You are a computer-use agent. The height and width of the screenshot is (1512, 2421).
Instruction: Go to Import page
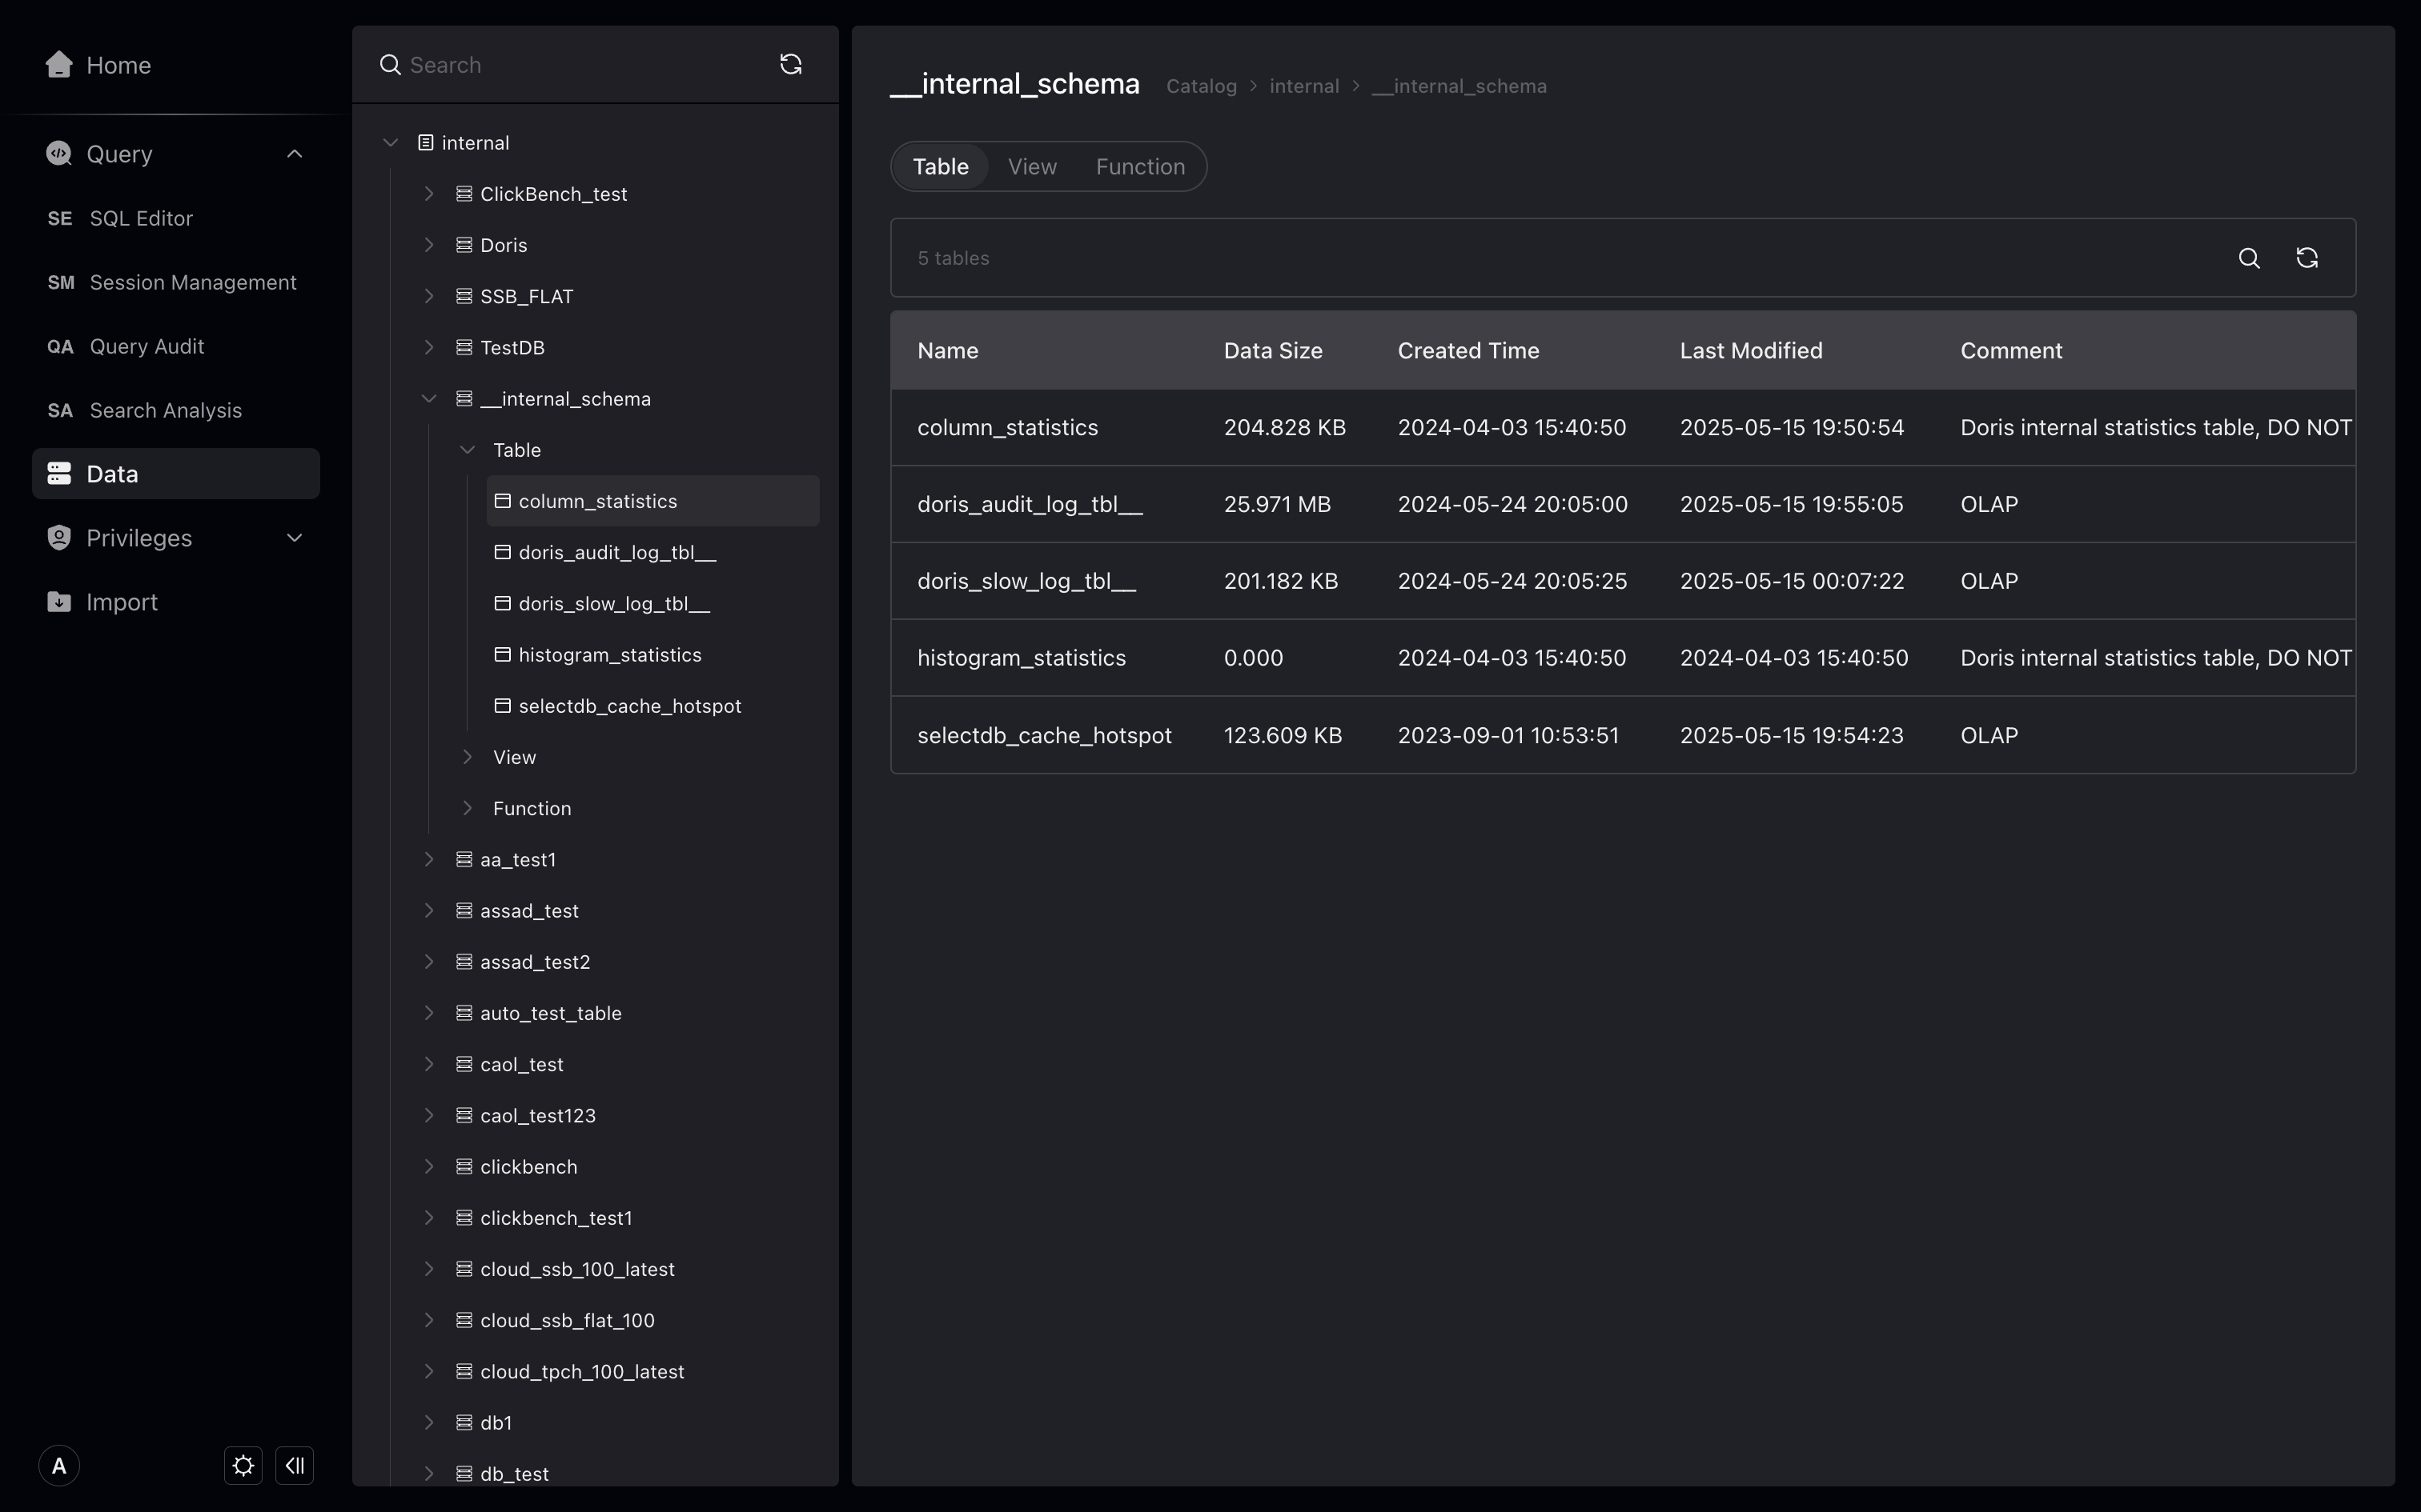coord(122,601)
